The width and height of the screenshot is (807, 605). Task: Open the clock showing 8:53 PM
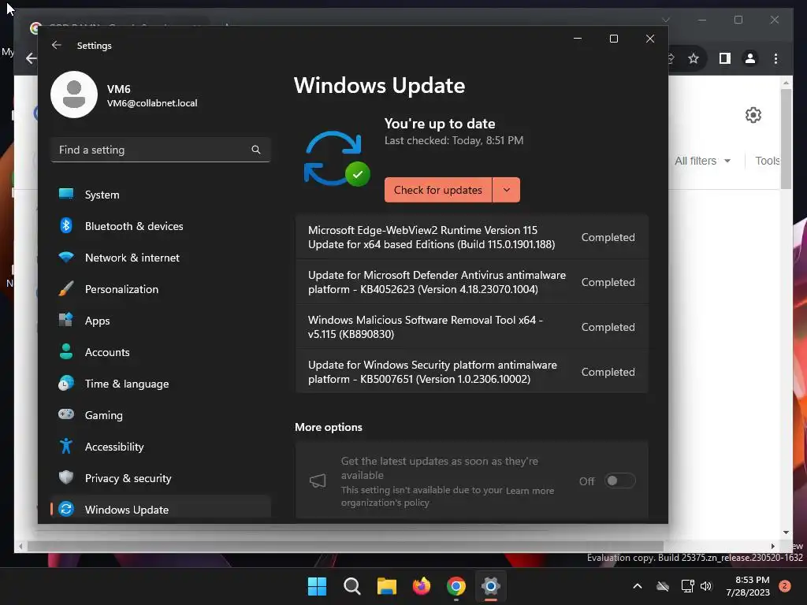coord(748,586)
